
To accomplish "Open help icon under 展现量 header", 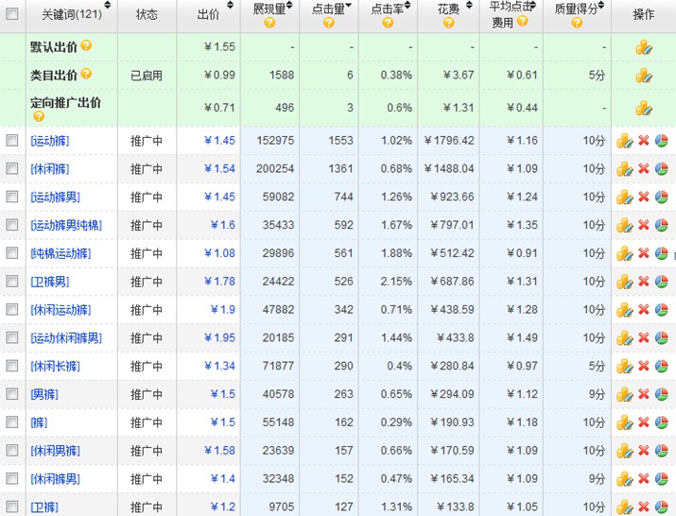I will pos(269,23).
